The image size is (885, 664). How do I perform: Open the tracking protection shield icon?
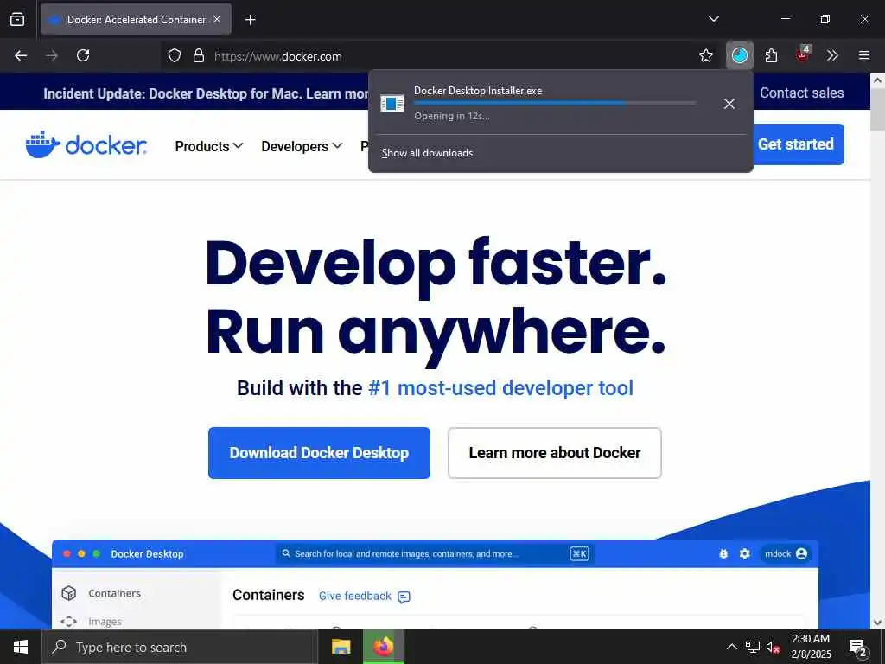click(x=175, y=56)
